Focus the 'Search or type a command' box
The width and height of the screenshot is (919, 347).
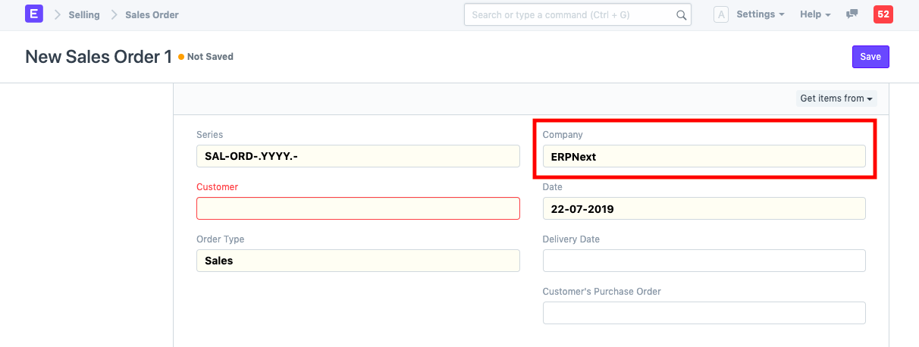tap(569, 15)
